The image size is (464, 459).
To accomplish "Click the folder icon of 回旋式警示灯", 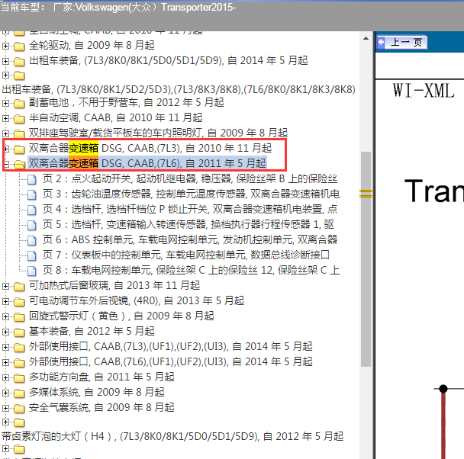I will click(x=19, y=317).
